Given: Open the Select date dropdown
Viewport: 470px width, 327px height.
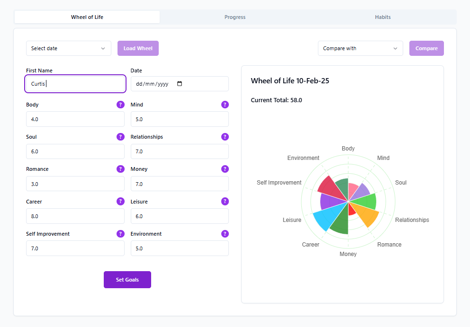Looking at the screenshot, I should click(x=68, y=48).
